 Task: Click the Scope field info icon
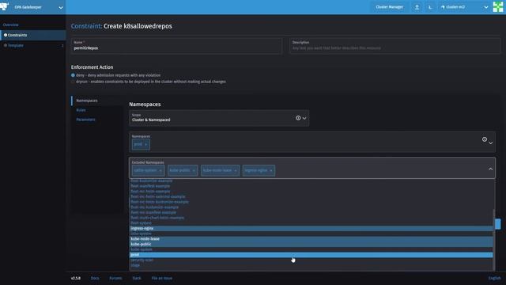click(x=298, y=118)
